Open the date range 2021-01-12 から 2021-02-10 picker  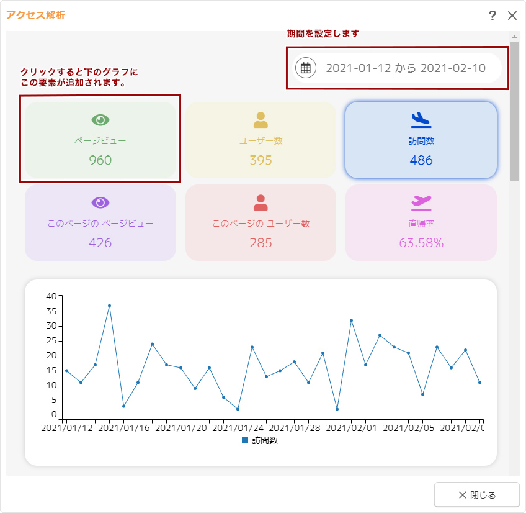(x=405, y=68)
